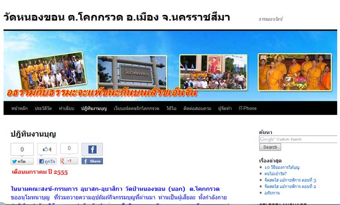Open the อภัยทาน link
Image resolution: width=340 pixels, height=205 pixels.
click(x=272, y=193)
